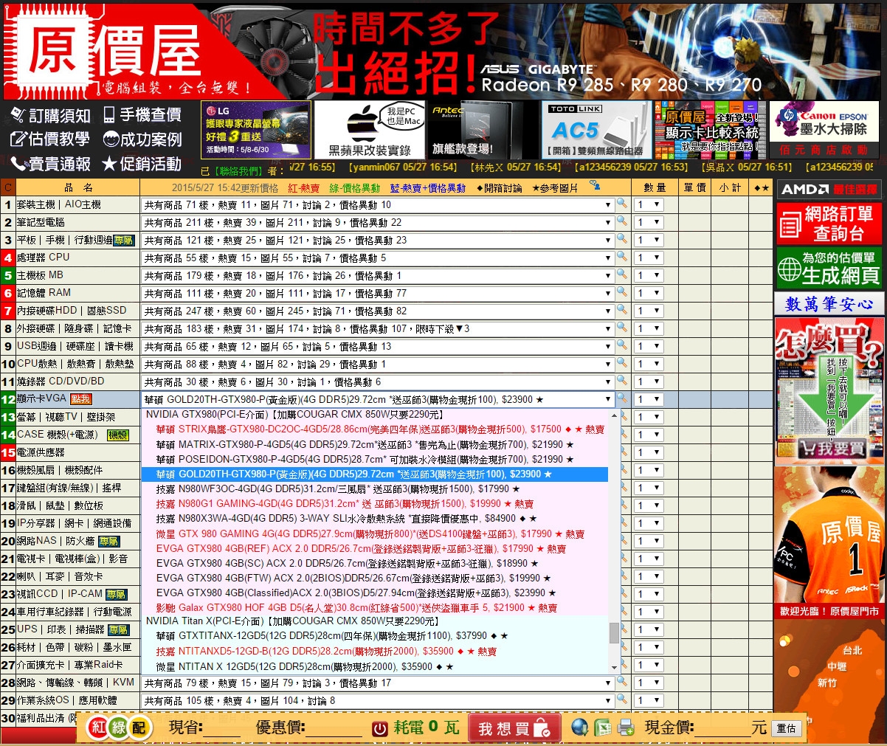Image resolution: width=887 pixels, height=746 pixels.
Task: Click 華碩 POSEIDON-GTX980-P-4GD5 option
Action: (x=375, y=459)
